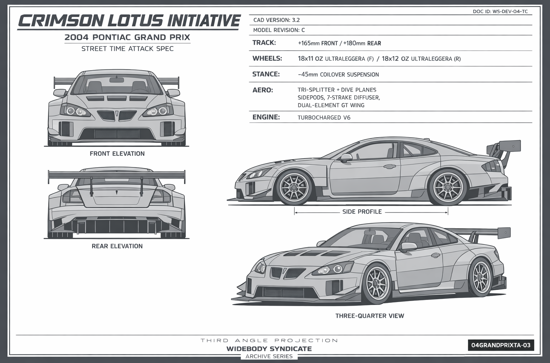This screenshot has width=550, height=363.
Task: Select the THIRD ANGLE PROJECTION footer text
Action: pyautogui.click(x=269, y=340)
